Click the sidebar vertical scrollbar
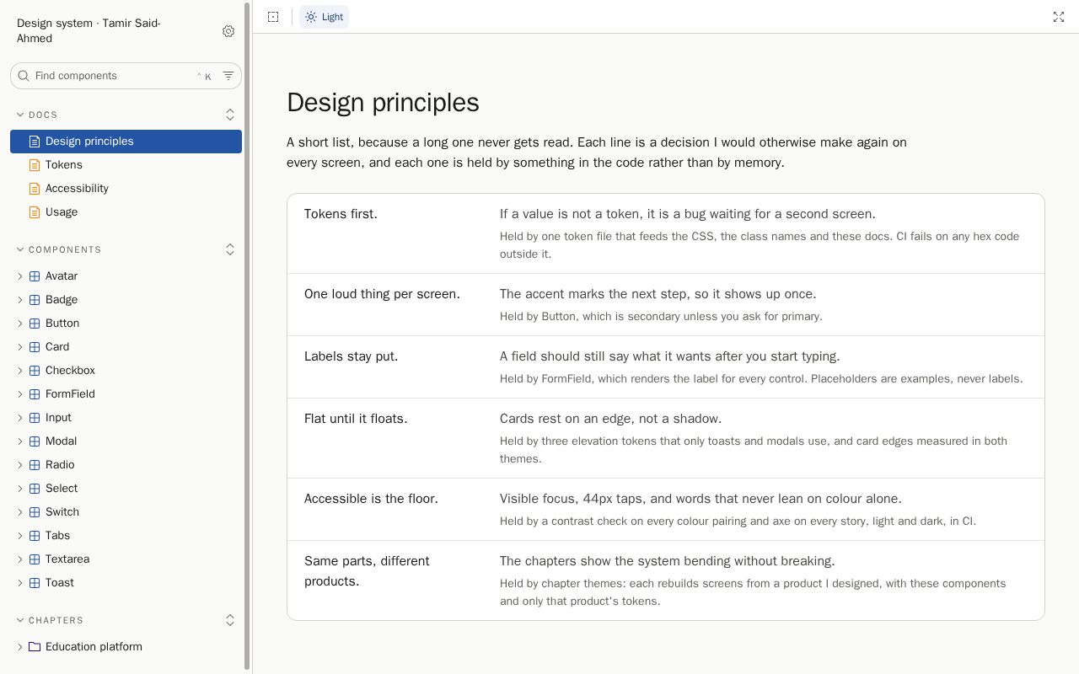Image resolution: width=1079 pixels, height=674 pixels. 247,337
